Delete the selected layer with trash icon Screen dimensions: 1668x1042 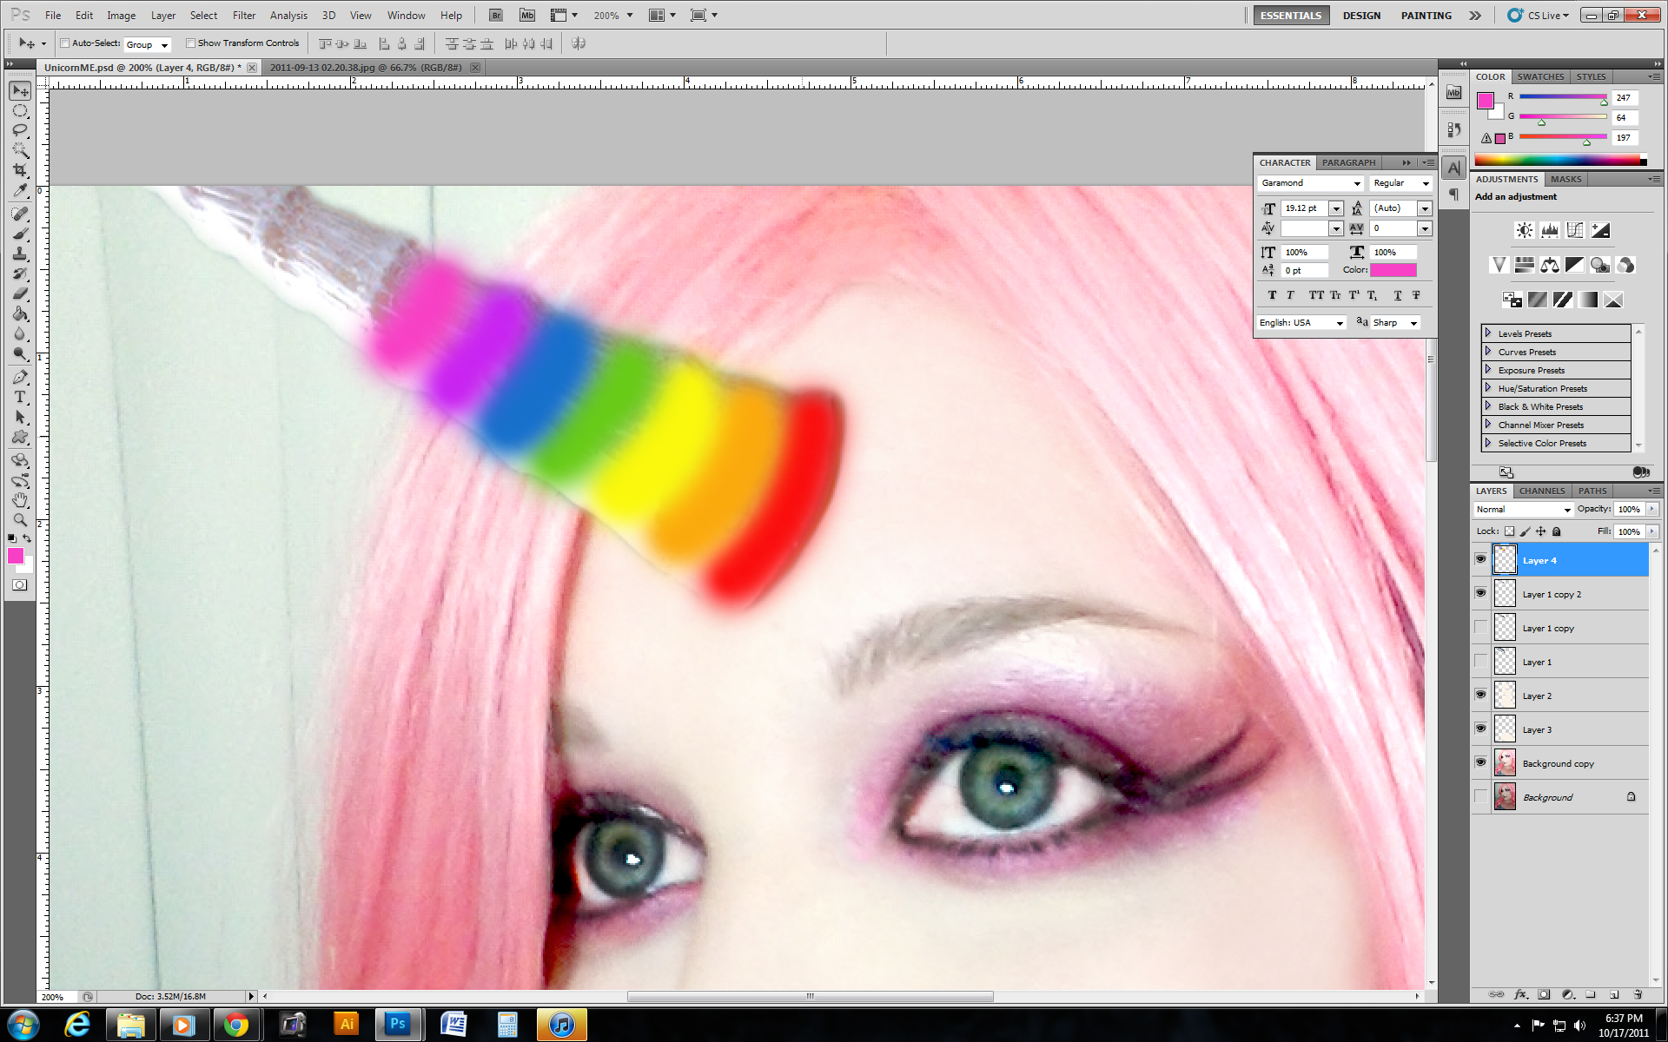(x=1638, y=995)
